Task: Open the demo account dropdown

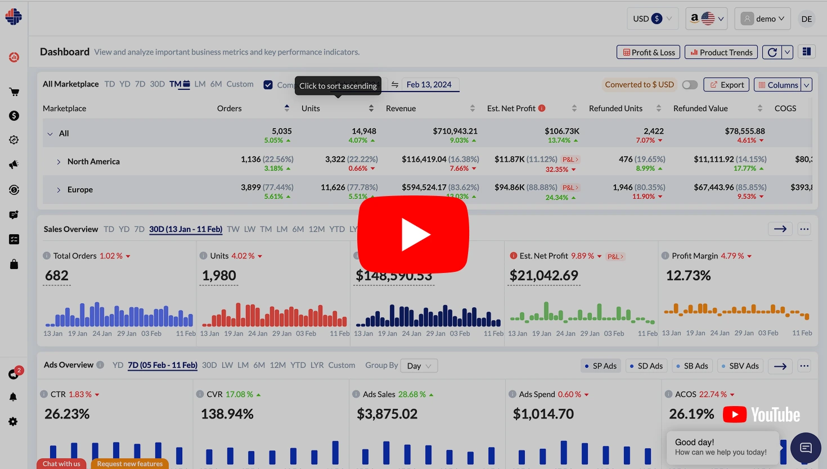Action: (762, 19)
